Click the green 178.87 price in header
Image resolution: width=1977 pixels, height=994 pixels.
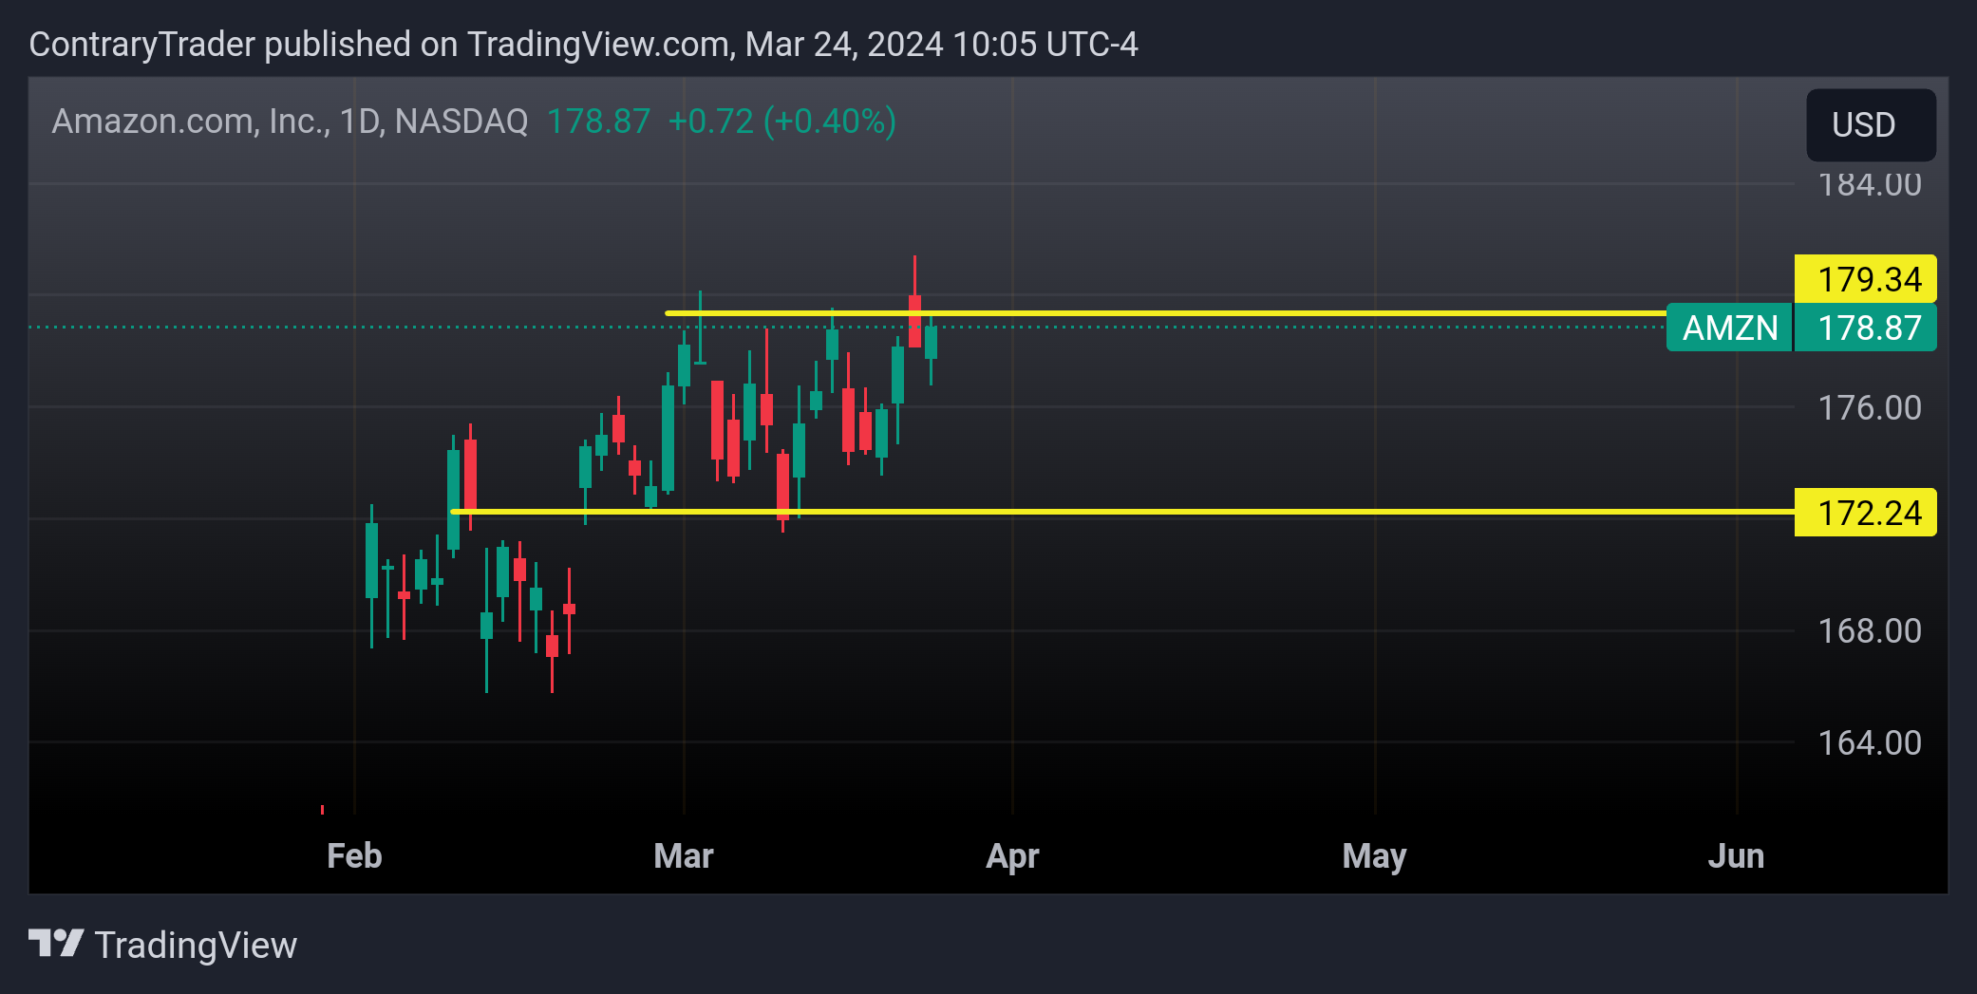(598, 122)
